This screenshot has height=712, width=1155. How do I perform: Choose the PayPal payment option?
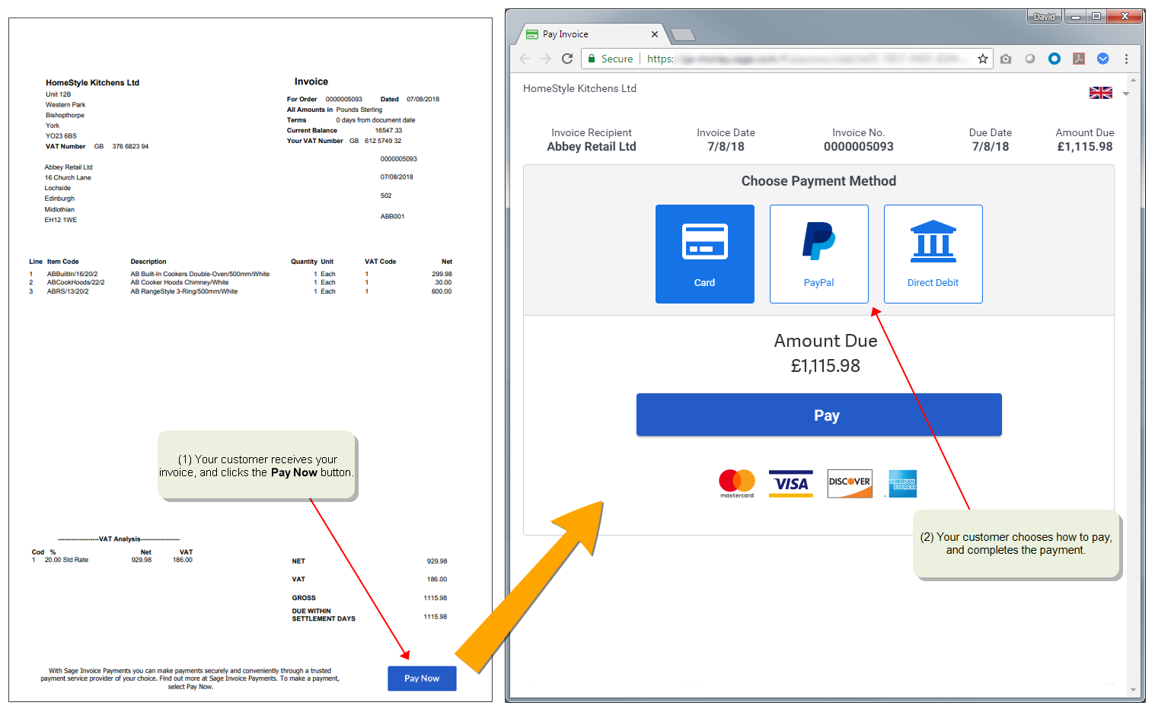tap(818, 253)
